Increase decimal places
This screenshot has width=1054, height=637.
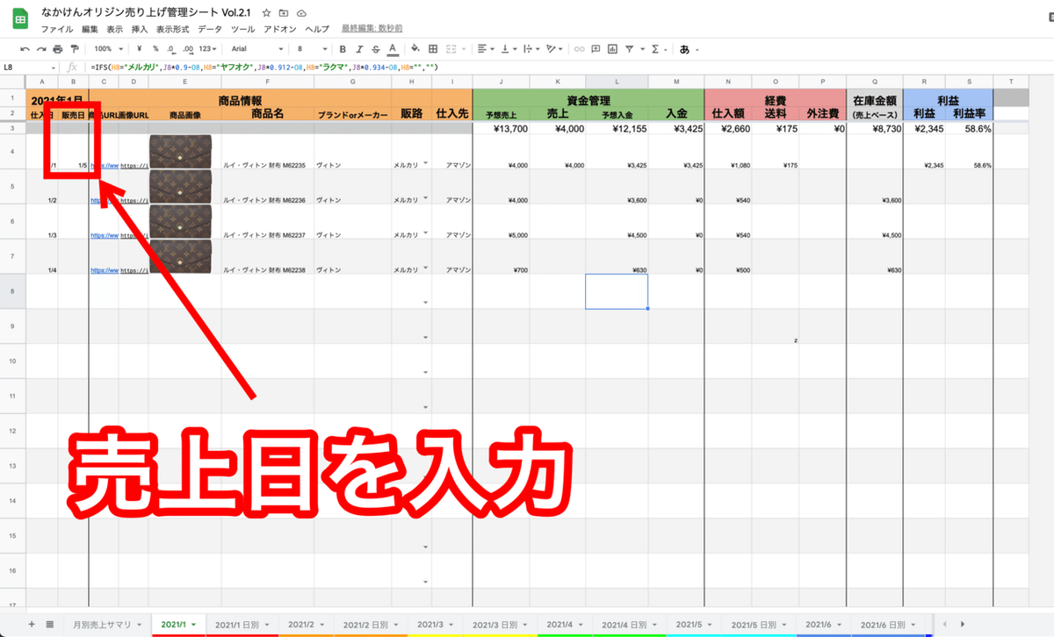pyautogui.click(x=188, y=49)
